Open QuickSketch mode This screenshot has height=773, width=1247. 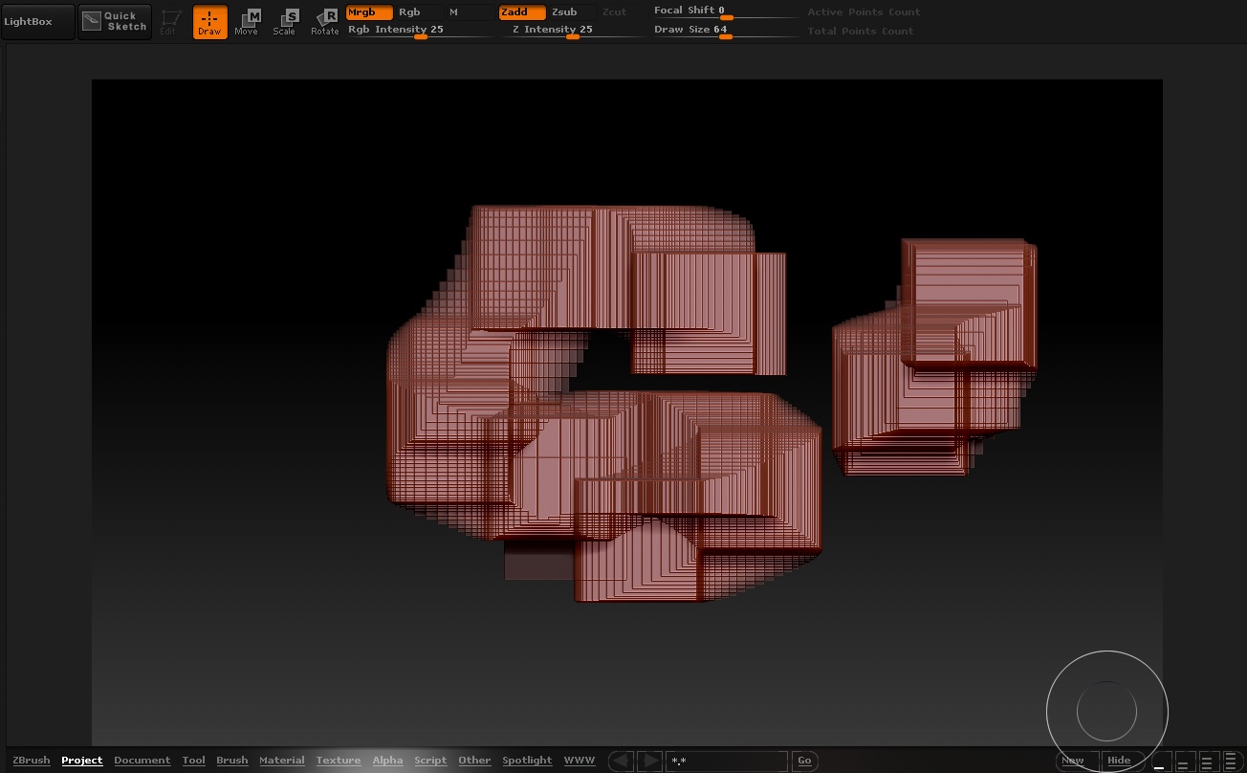click(115, 21)
